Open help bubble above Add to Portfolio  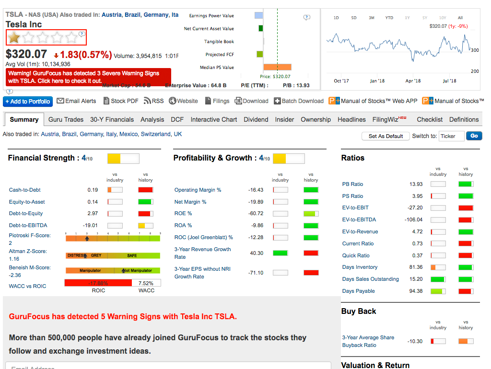(x=10, y=92)
